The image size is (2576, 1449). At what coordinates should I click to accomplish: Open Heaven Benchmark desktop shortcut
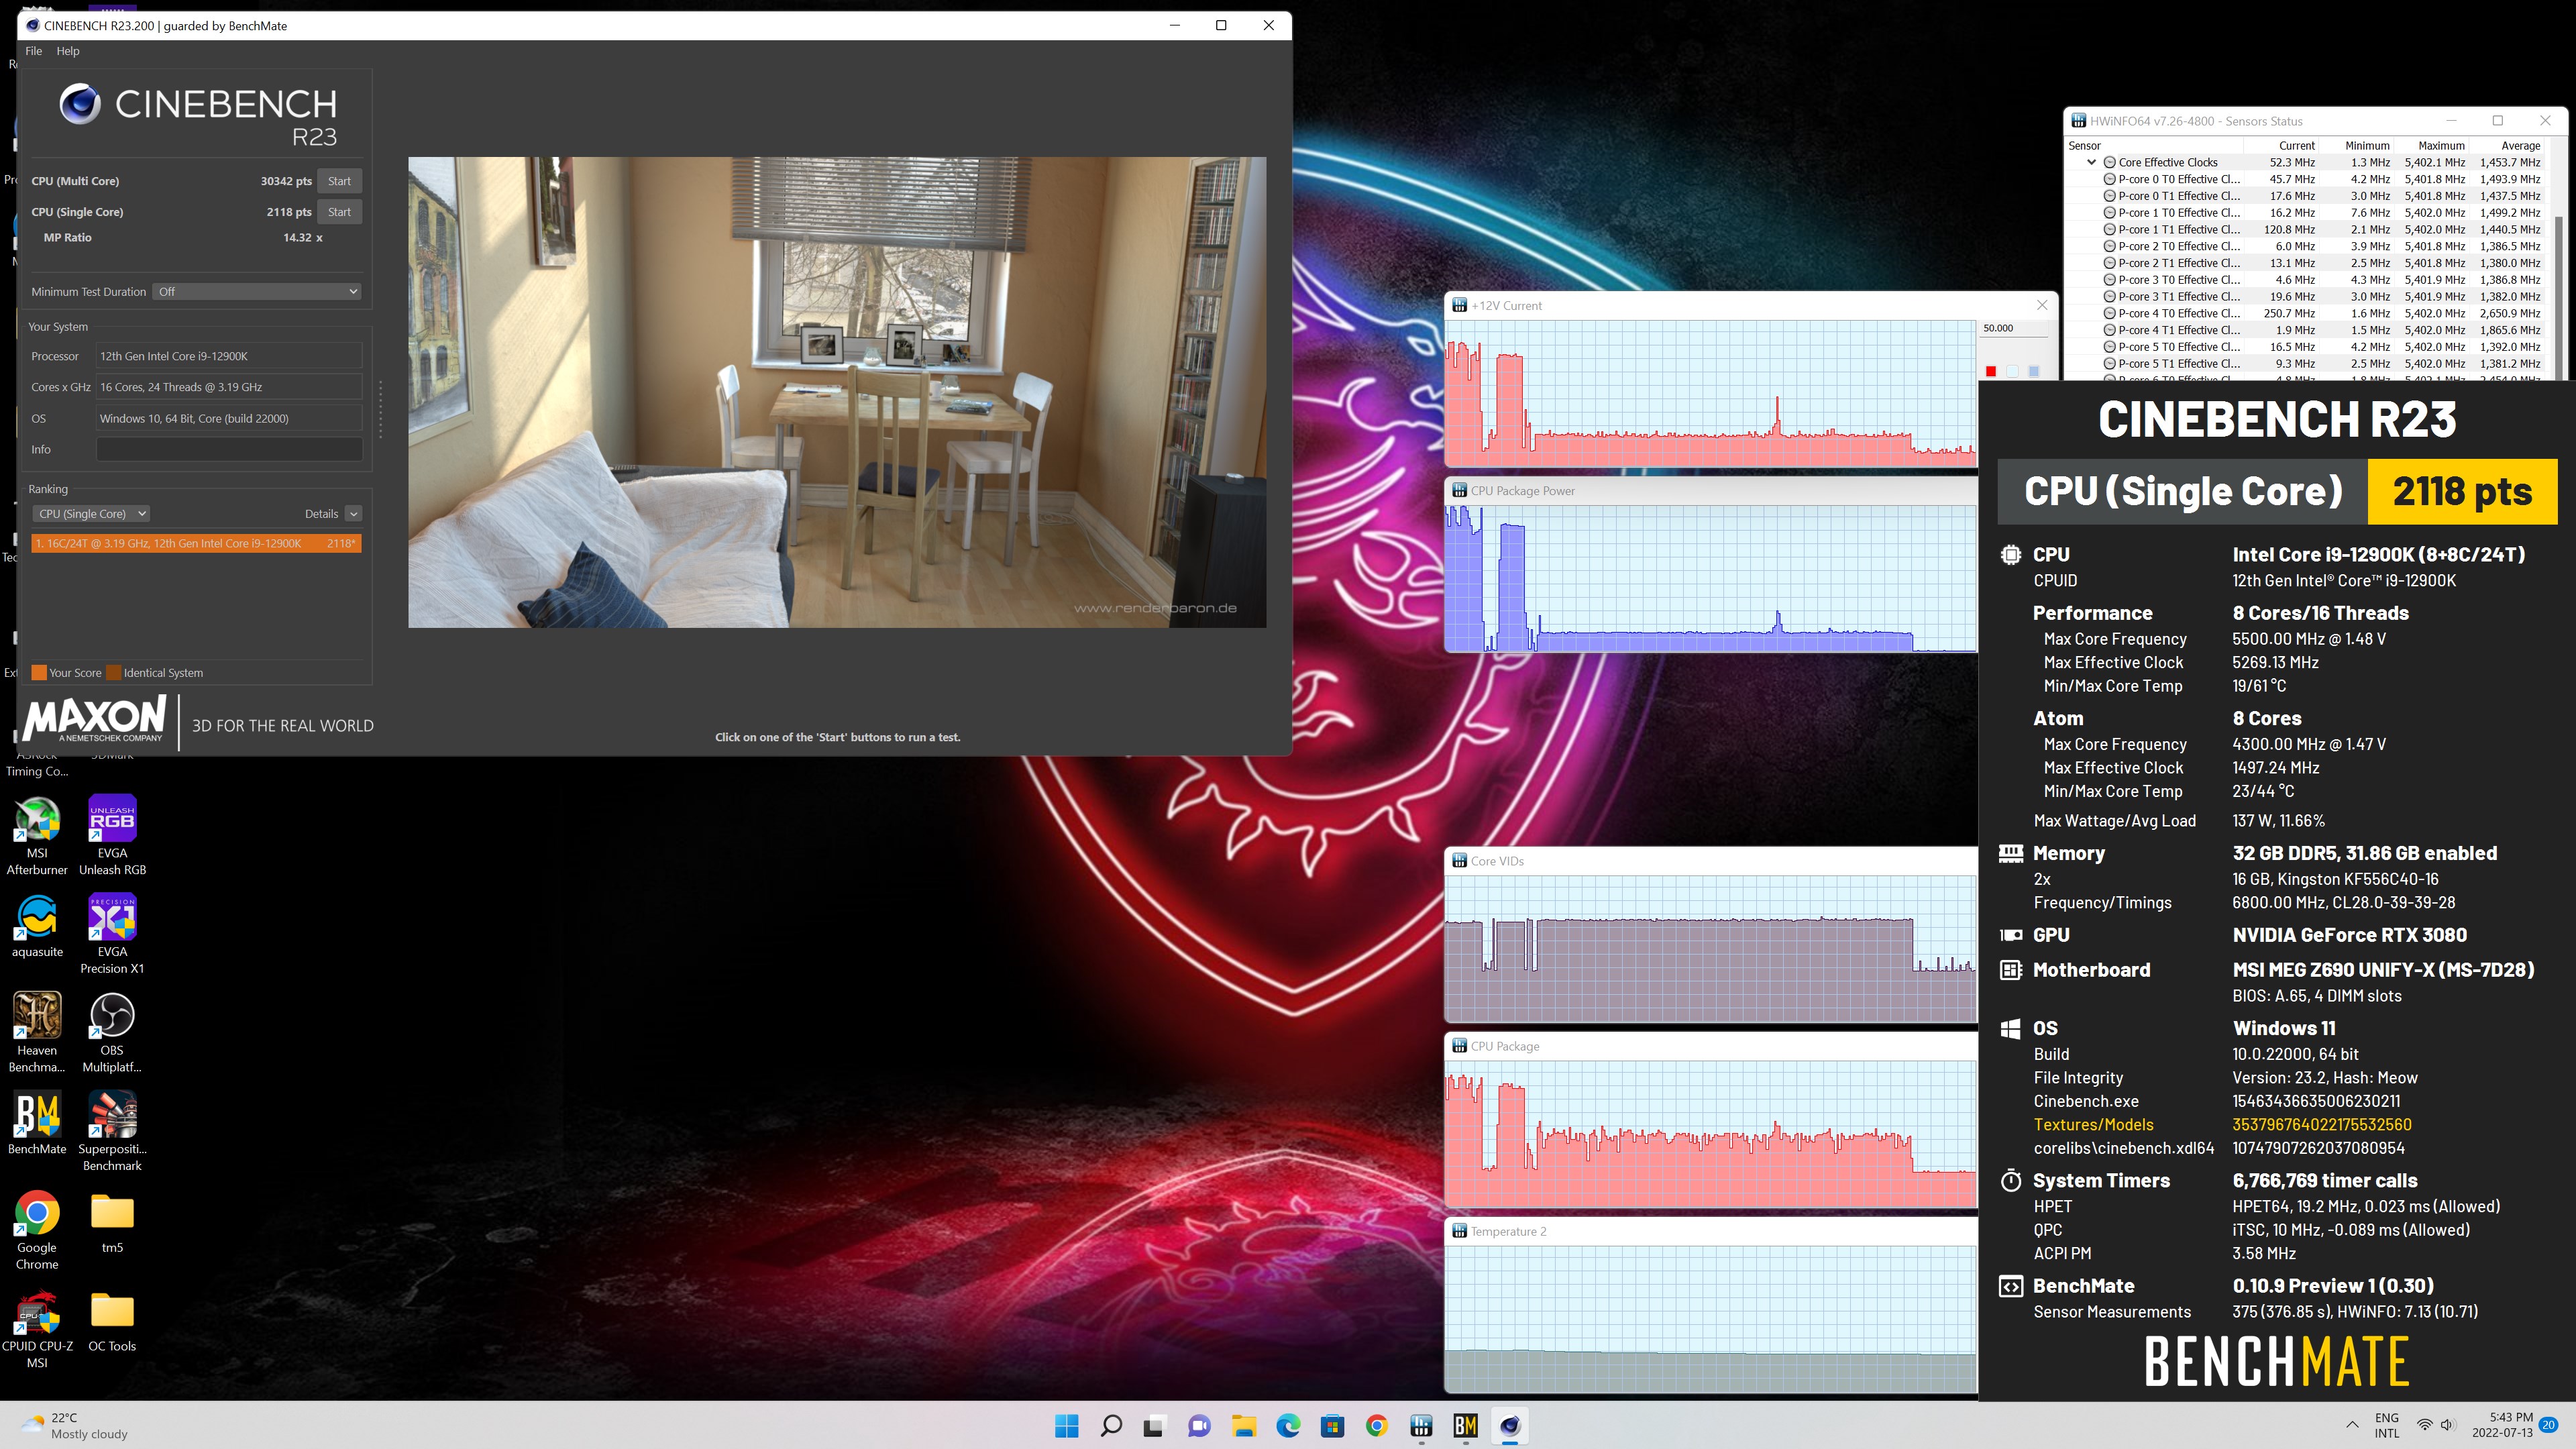[37, 1032]
